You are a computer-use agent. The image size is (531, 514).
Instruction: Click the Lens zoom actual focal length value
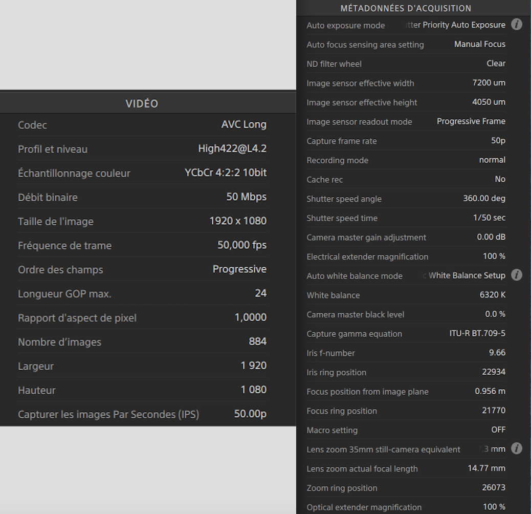coord(486,468)
